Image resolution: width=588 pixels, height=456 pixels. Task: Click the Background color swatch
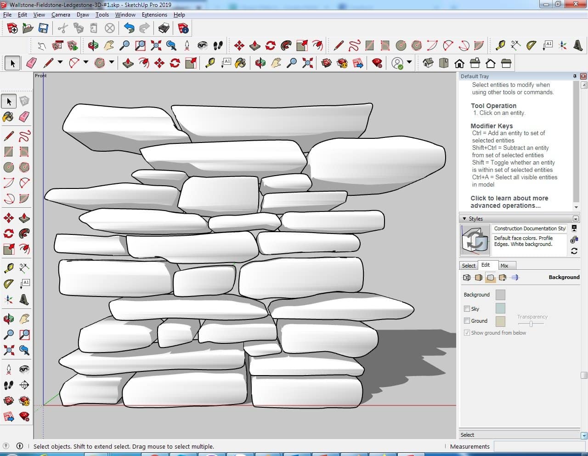500,295
